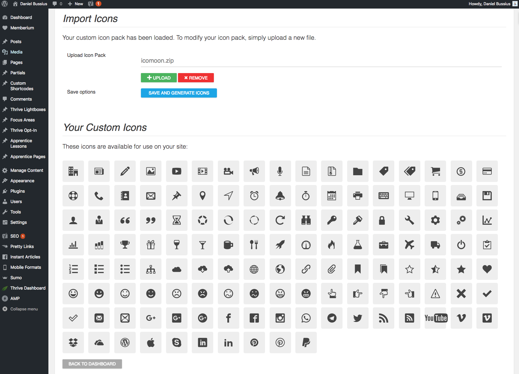
Task: Select the shopping cart icon
Action: (435, 171)
